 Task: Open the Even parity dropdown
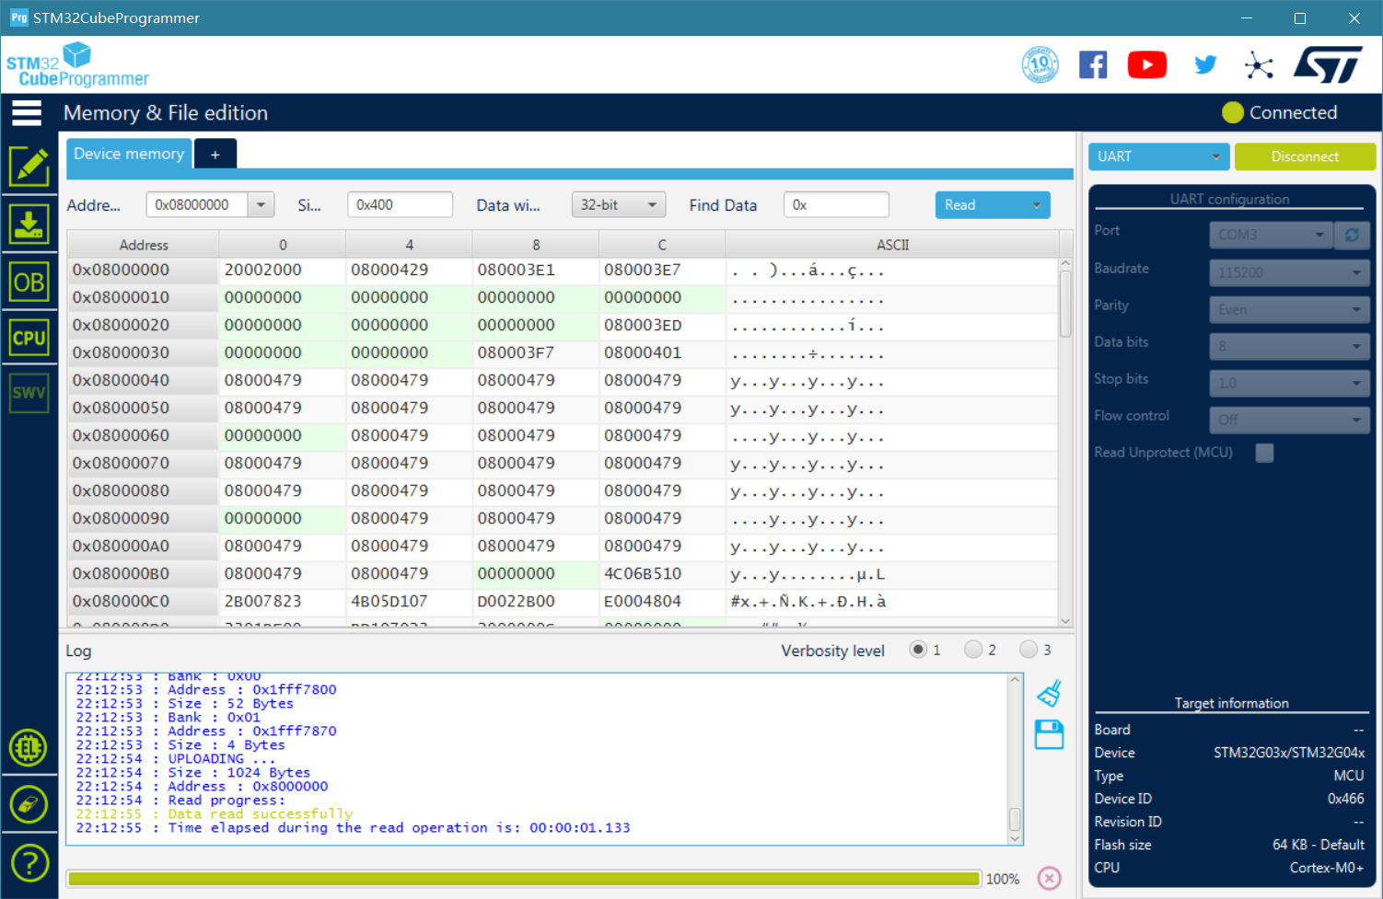click(x=1290, y=309)
